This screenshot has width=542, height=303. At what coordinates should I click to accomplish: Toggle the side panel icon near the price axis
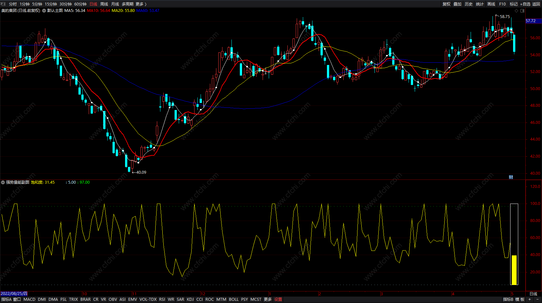click(522, 11)
